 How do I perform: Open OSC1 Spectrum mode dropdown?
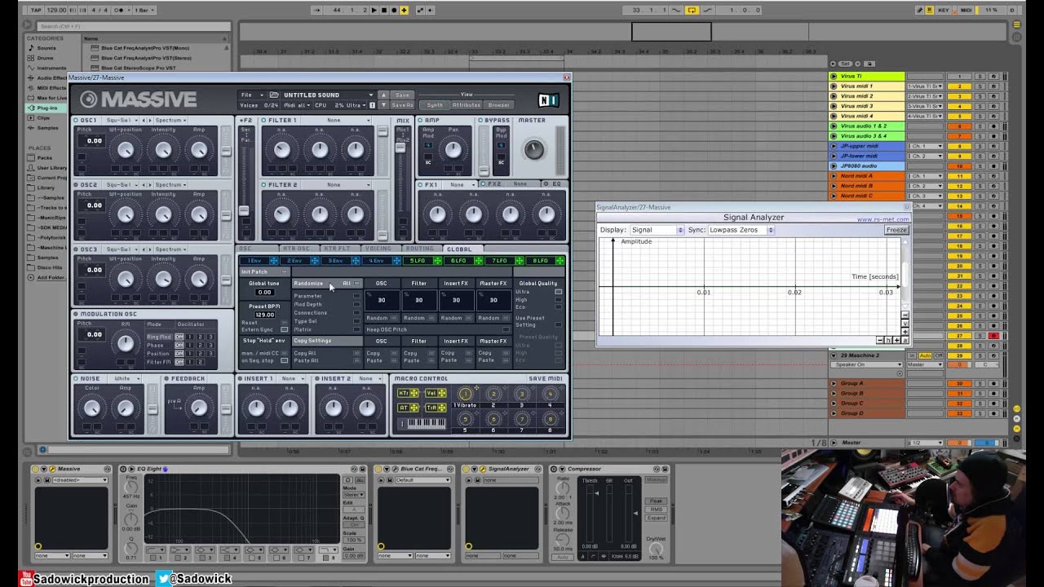coord(170,120)
